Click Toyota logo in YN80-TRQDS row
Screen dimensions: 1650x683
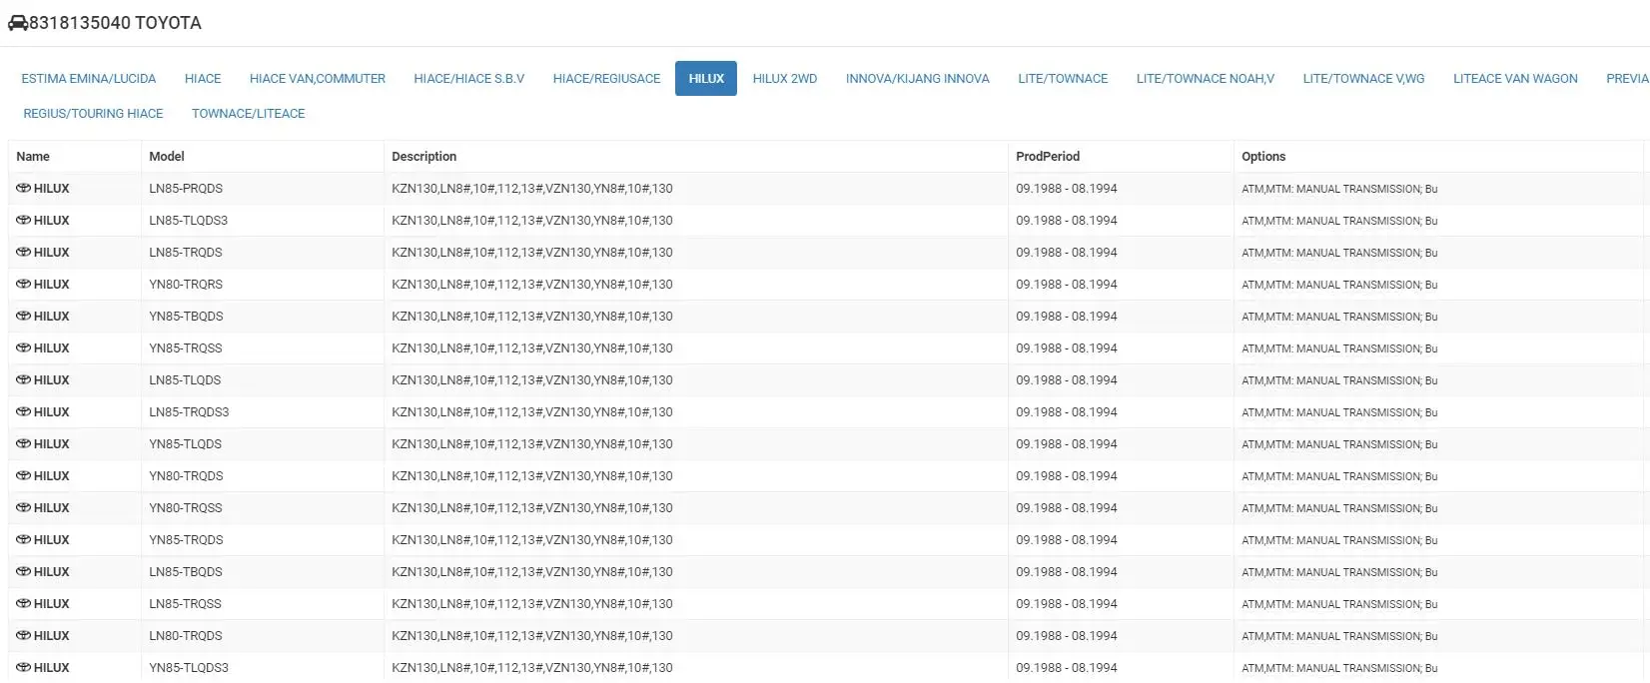[23, 475]
